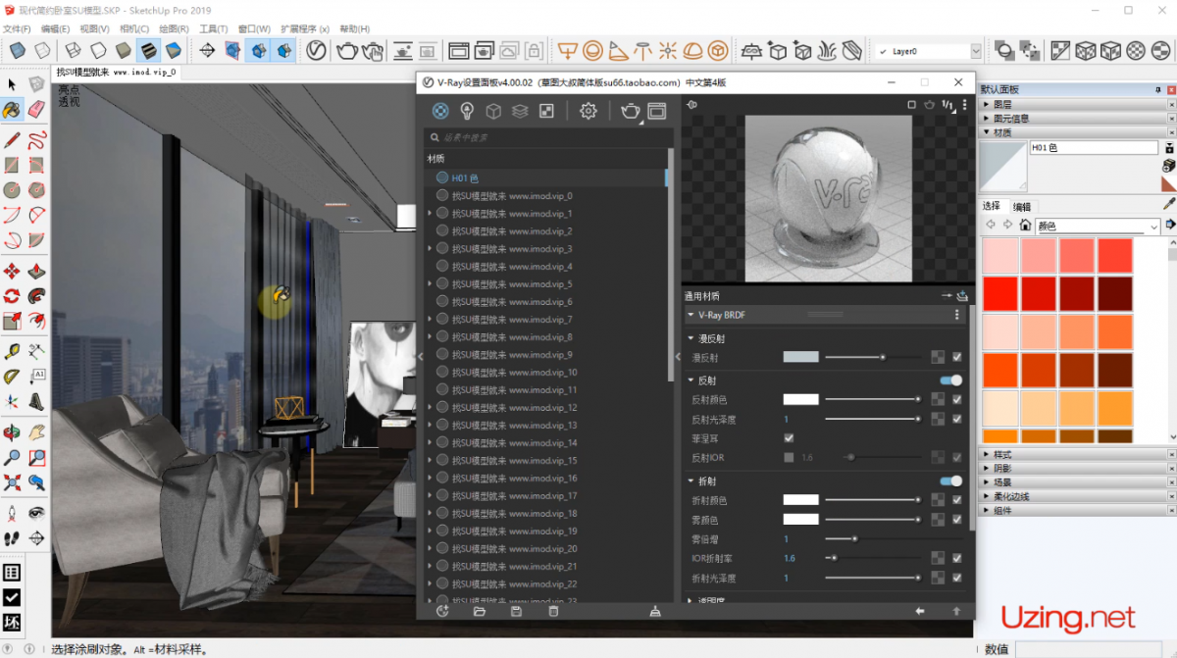Select the Eraser tool in left toolbar
Image resolution: width=1177 pixels, height=658 pixels.
click(x=36, y=110)
